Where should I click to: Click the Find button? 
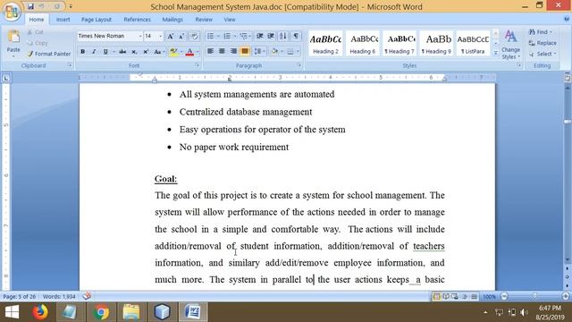[x=541, y=32]
